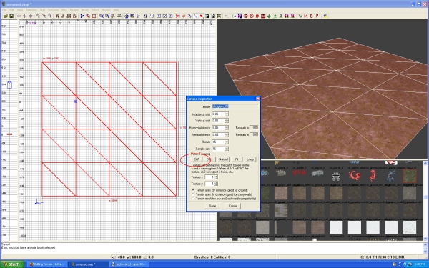Image resolution: width=429 pixels, height=268 pixels.
Task: Click 'Brushes: 0 Entities: 0' status text
Action: [x=212, y=257]
